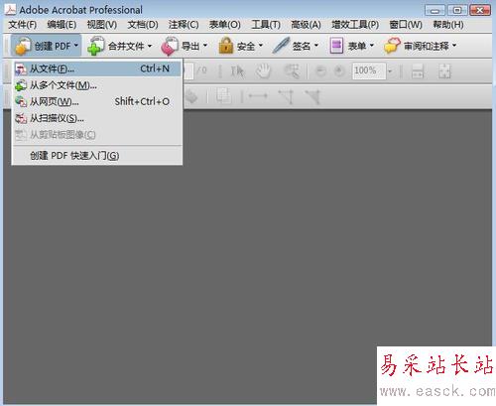The height and width of the screenshot is (406, 496).
Task: Open the 注释(C) menu
Action: coord(184,25)
